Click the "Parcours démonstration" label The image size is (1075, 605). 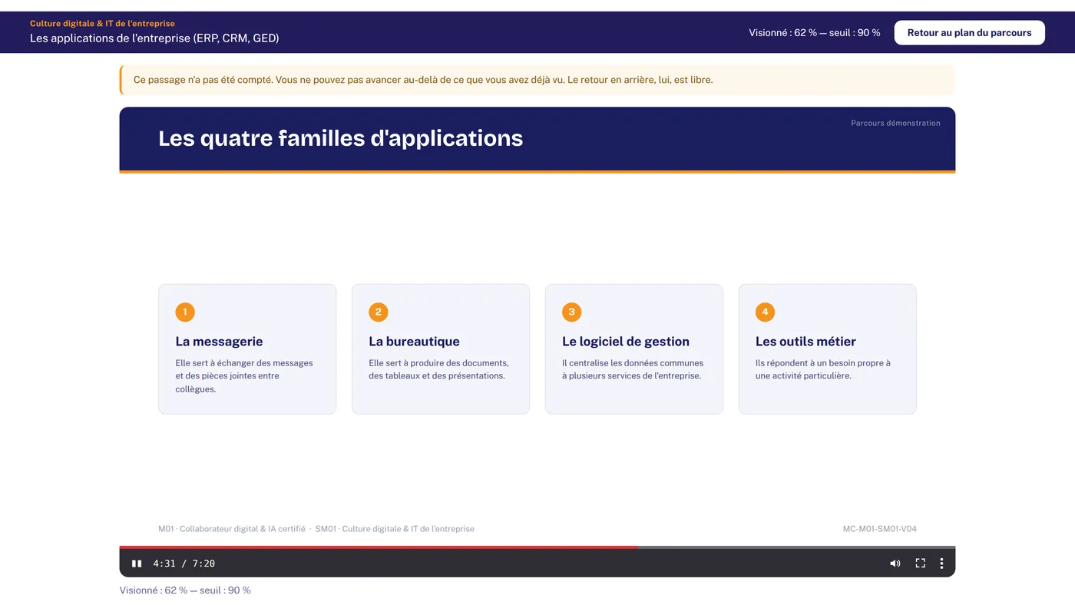pos(895,123)
